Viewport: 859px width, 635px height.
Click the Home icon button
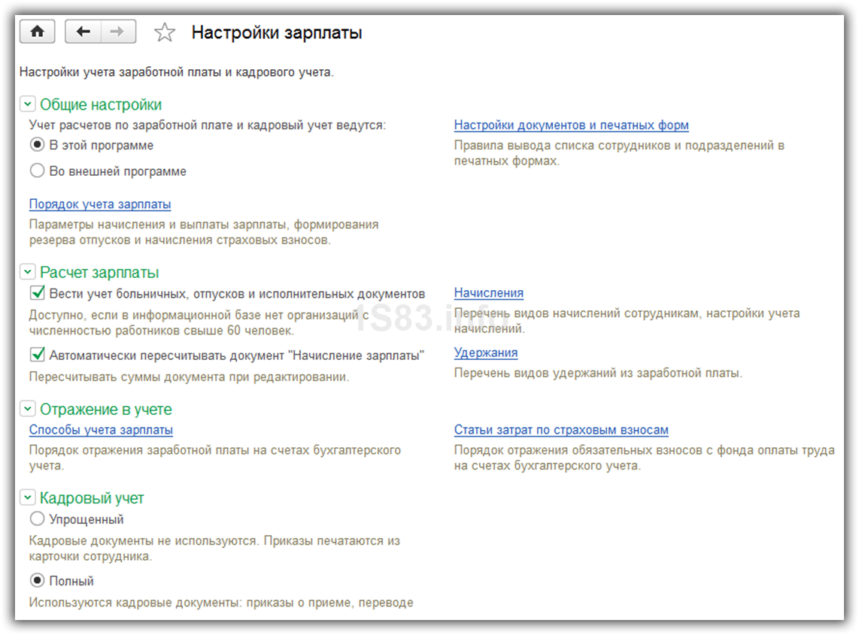pos(38,32)
